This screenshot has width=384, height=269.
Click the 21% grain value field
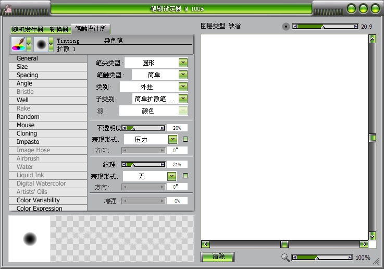177,164
